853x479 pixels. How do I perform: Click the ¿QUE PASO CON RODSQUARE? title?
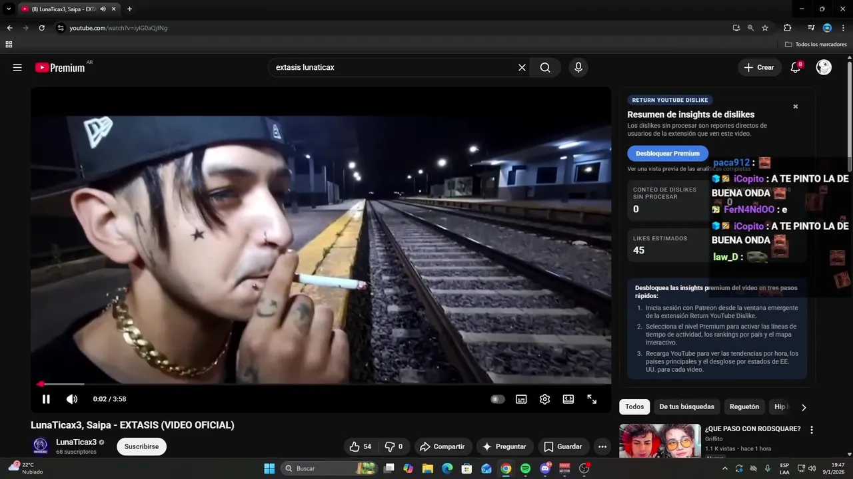pyautogui.click(x=752, y=429)
